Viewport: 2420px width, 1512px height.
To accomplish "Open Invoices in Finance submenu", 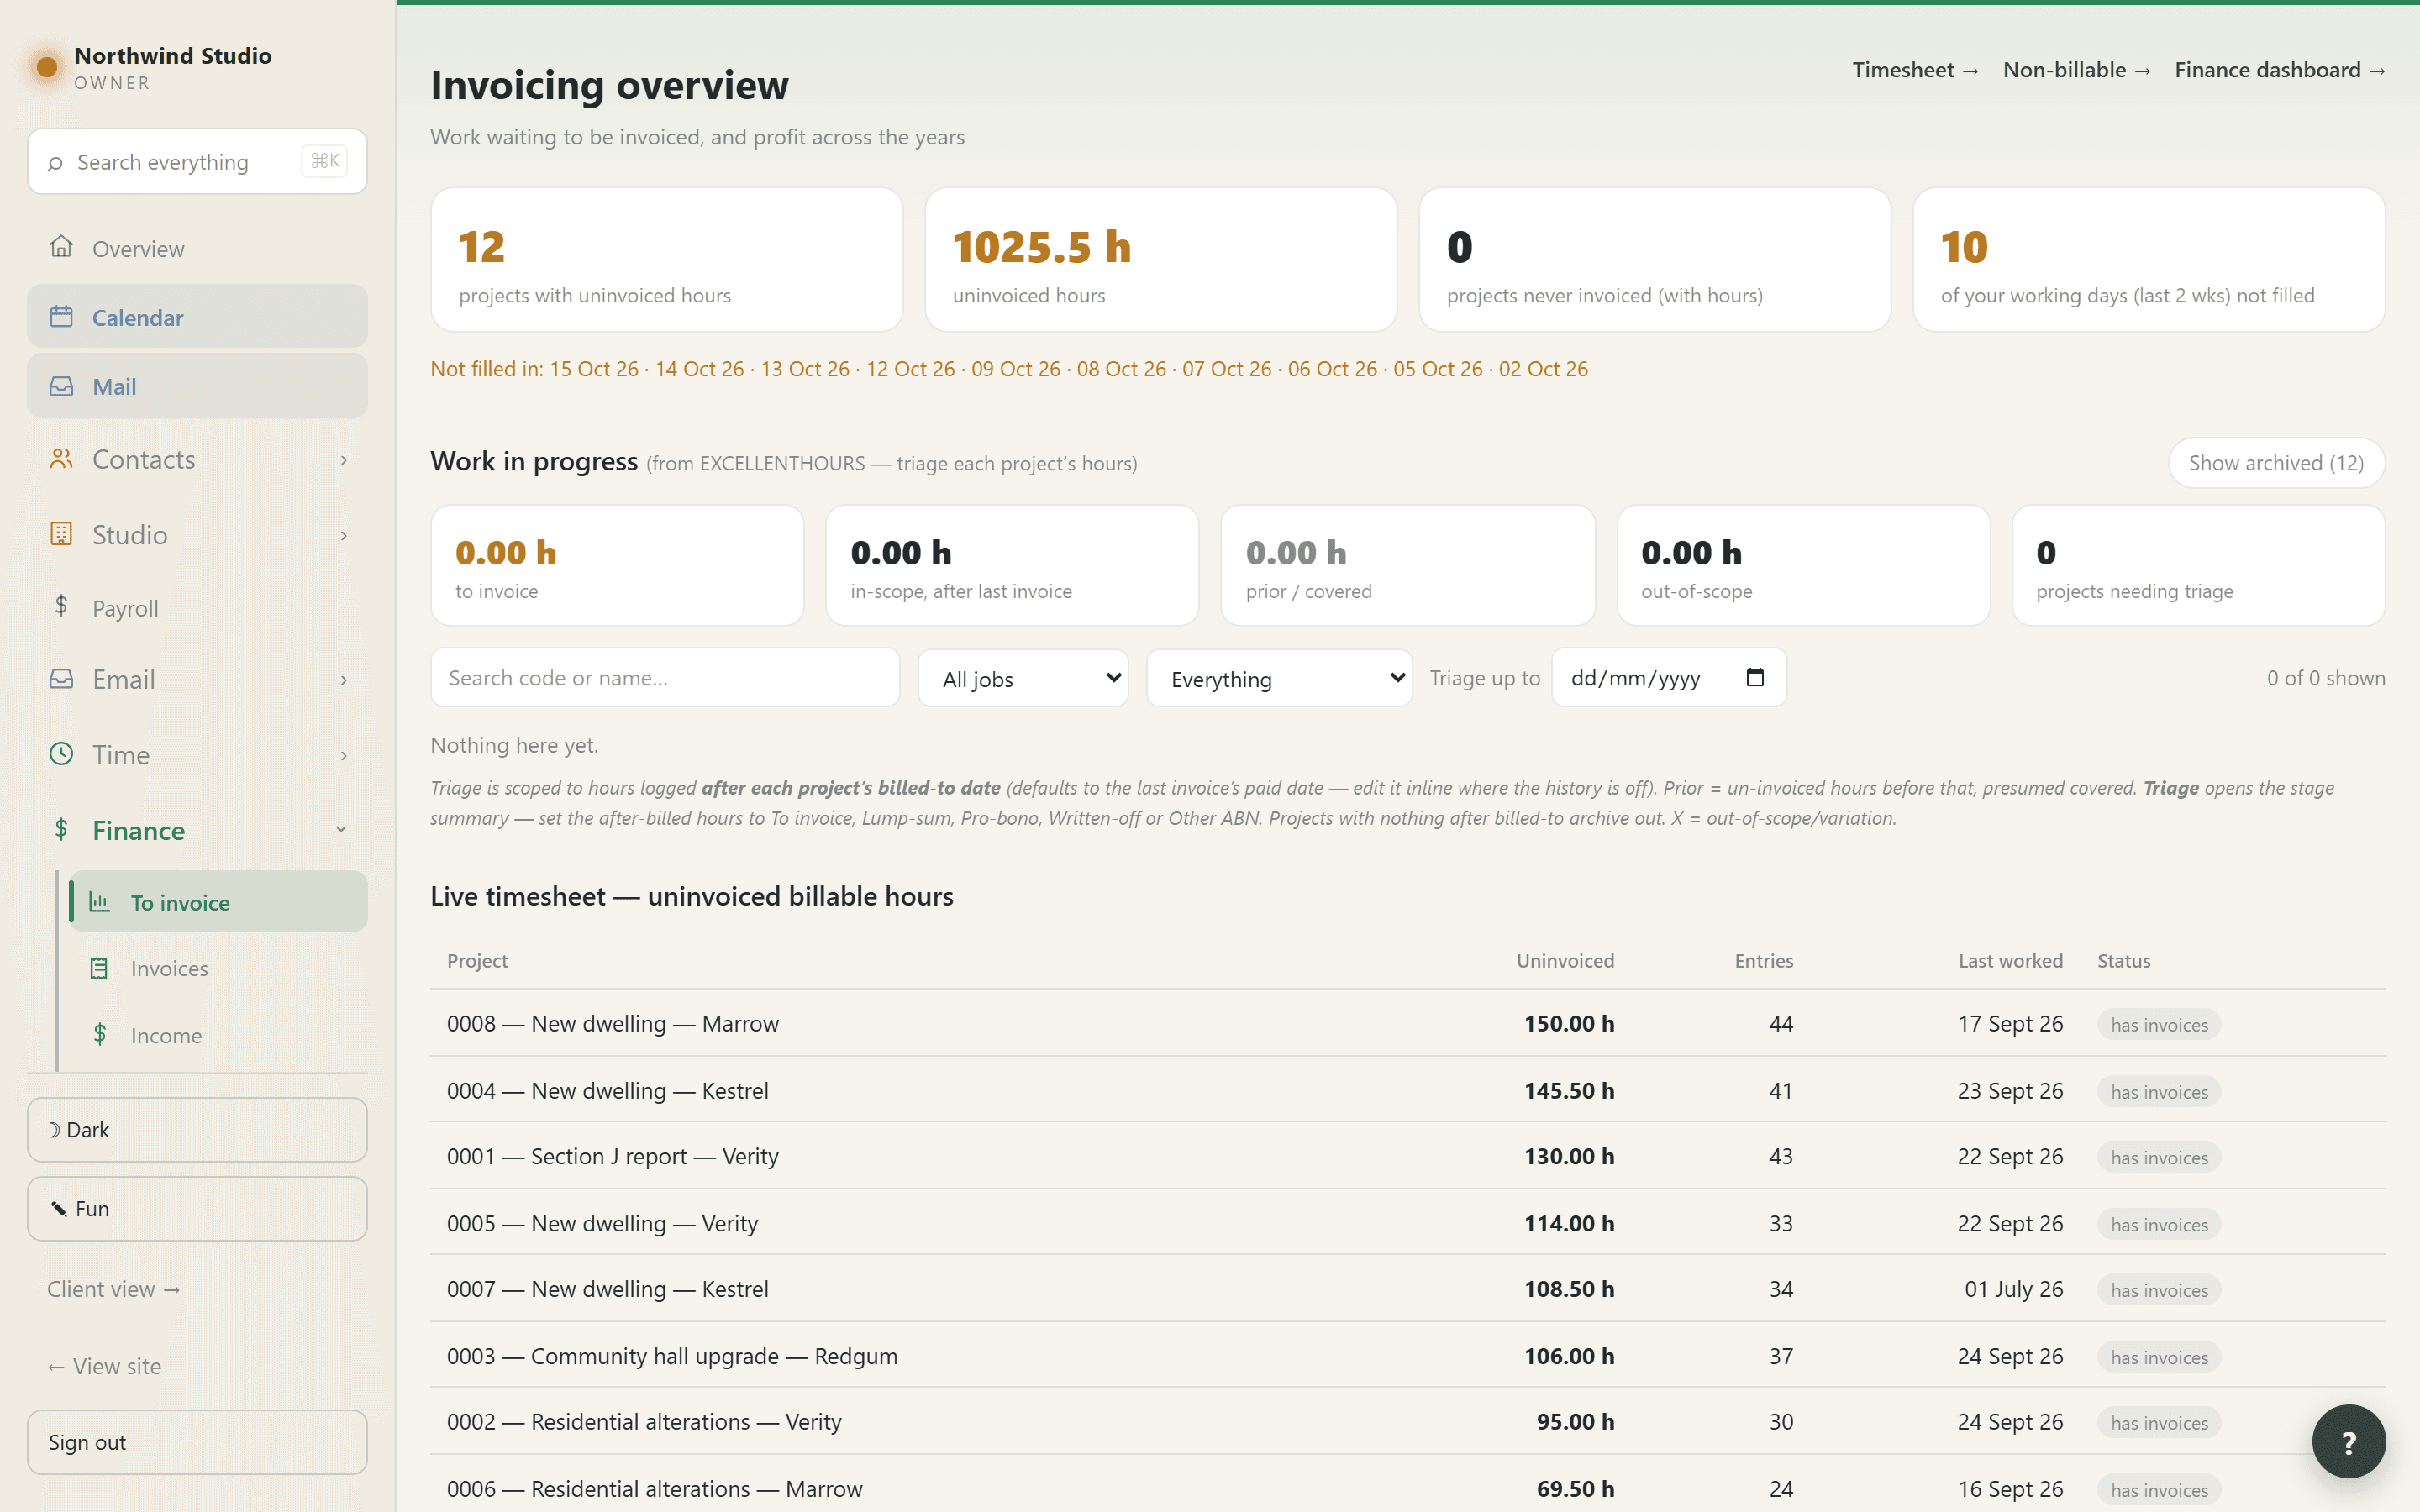I will click(x=218, y=968).
